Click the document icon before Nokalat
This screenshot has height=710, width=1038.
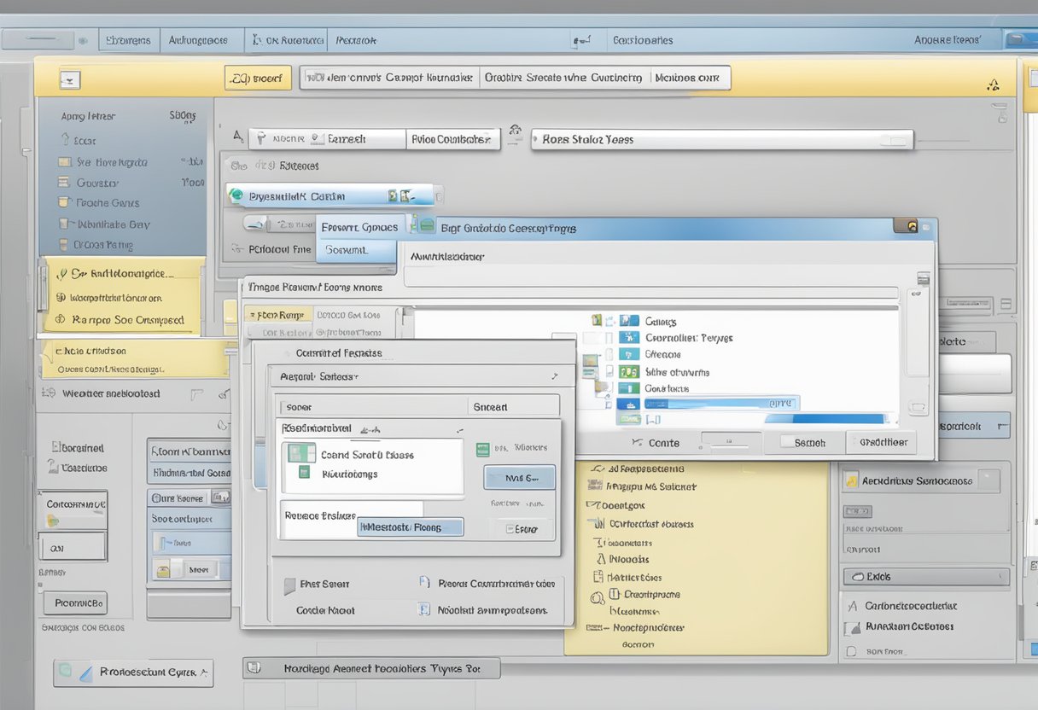424,610
